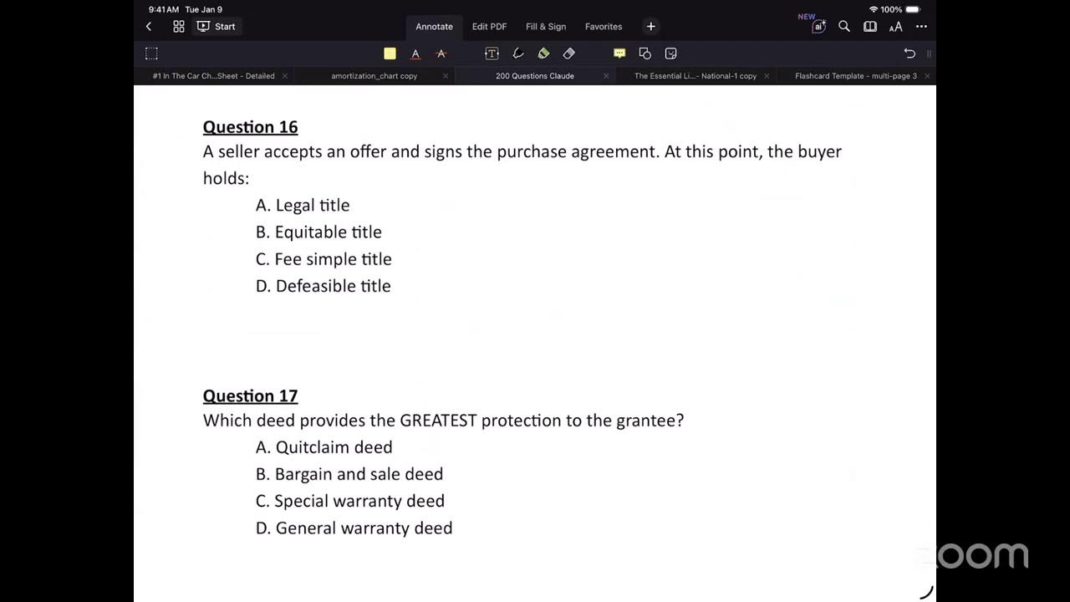Image resolution: width=1070 pixels, height=602 pixels.
Task: Select the text box tool
Action: click(x=492, y=54)
